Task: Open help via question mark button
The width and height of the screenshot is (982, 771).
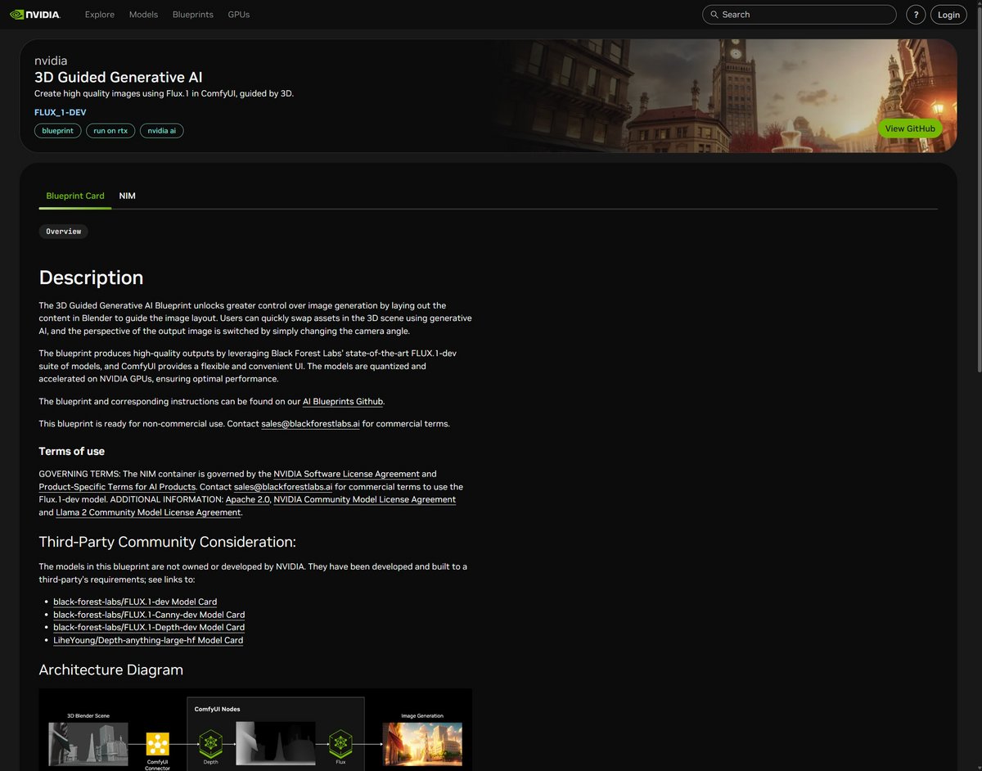Action: click(916, 15)
